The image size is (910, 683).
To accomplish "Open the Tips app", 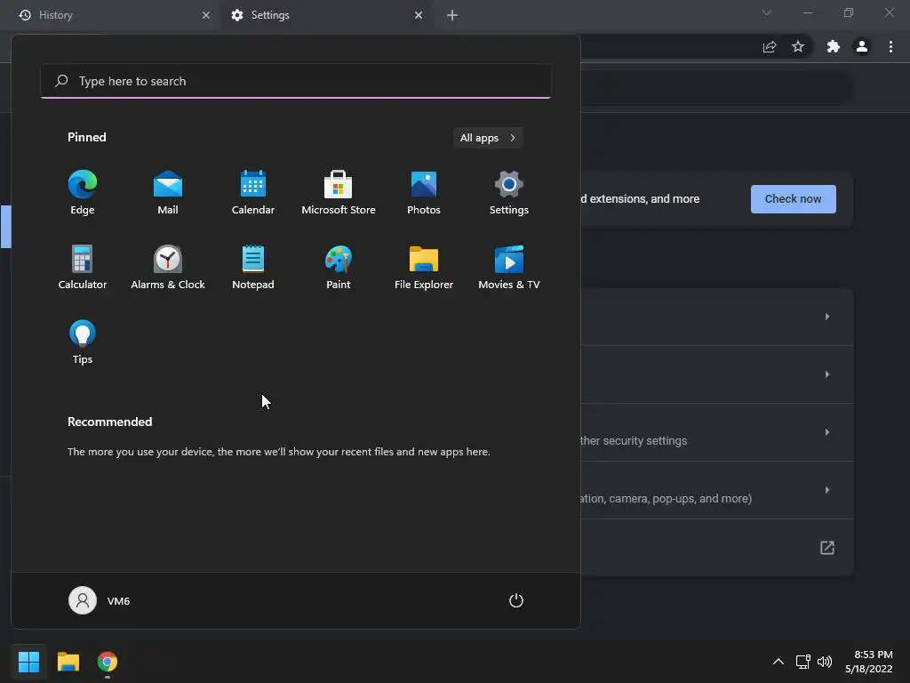I will (x=83, y=342).
